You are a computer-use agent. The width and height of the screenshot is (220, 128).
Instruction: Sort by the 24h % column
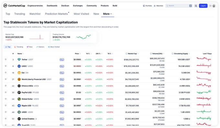[x=99, y=54]
